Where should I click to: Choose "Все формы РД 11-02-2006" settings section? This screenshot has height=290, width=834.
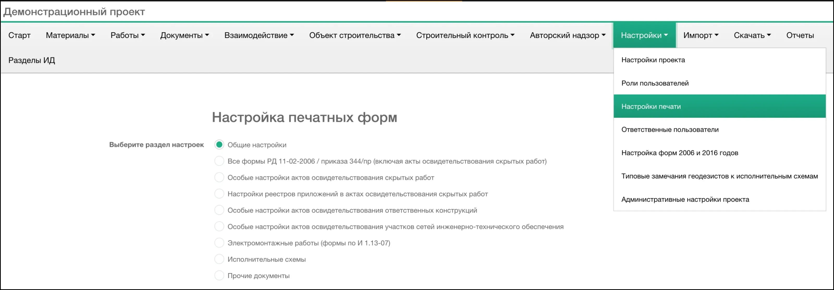(x=219, y=161)
